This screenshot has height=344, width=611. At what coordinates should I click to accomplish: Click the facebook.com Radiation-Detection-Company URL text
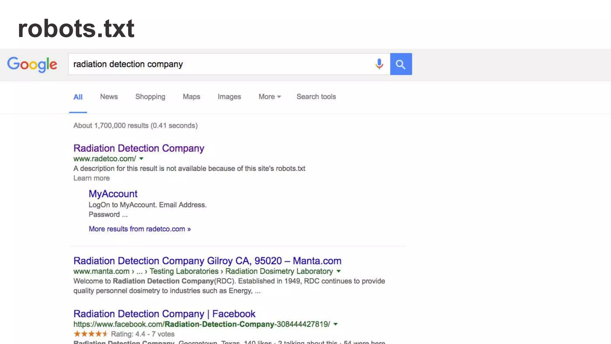[x=202, y=324]
